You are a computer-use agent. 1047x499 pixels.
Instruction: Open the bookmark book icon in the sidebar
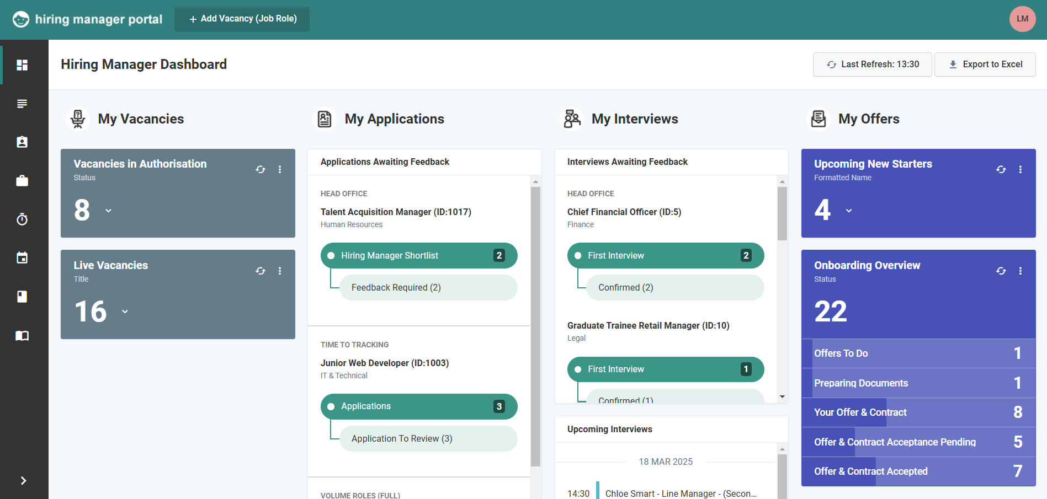click(x=22, y=297)
